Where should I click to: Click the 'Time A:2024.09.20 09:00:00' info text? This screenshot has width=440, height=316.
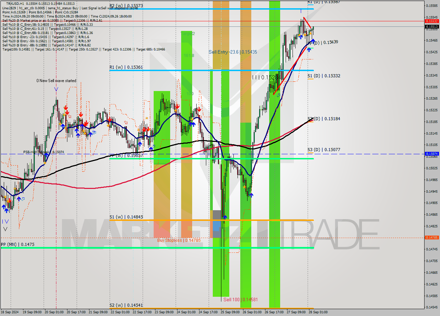[23, 16]
